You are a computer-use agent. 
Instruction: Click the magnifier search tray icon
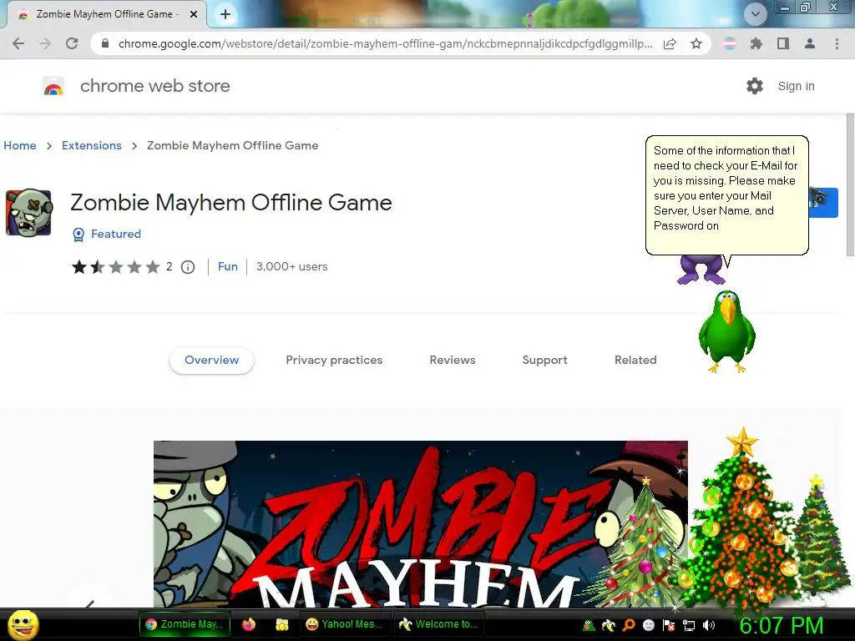(x=629, y=625)
